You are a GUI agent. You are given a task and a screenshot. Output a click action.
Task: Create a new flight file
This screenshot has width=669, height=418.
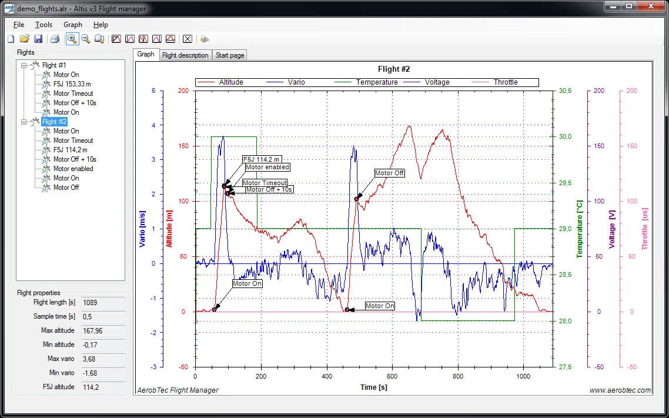[11, 39]
